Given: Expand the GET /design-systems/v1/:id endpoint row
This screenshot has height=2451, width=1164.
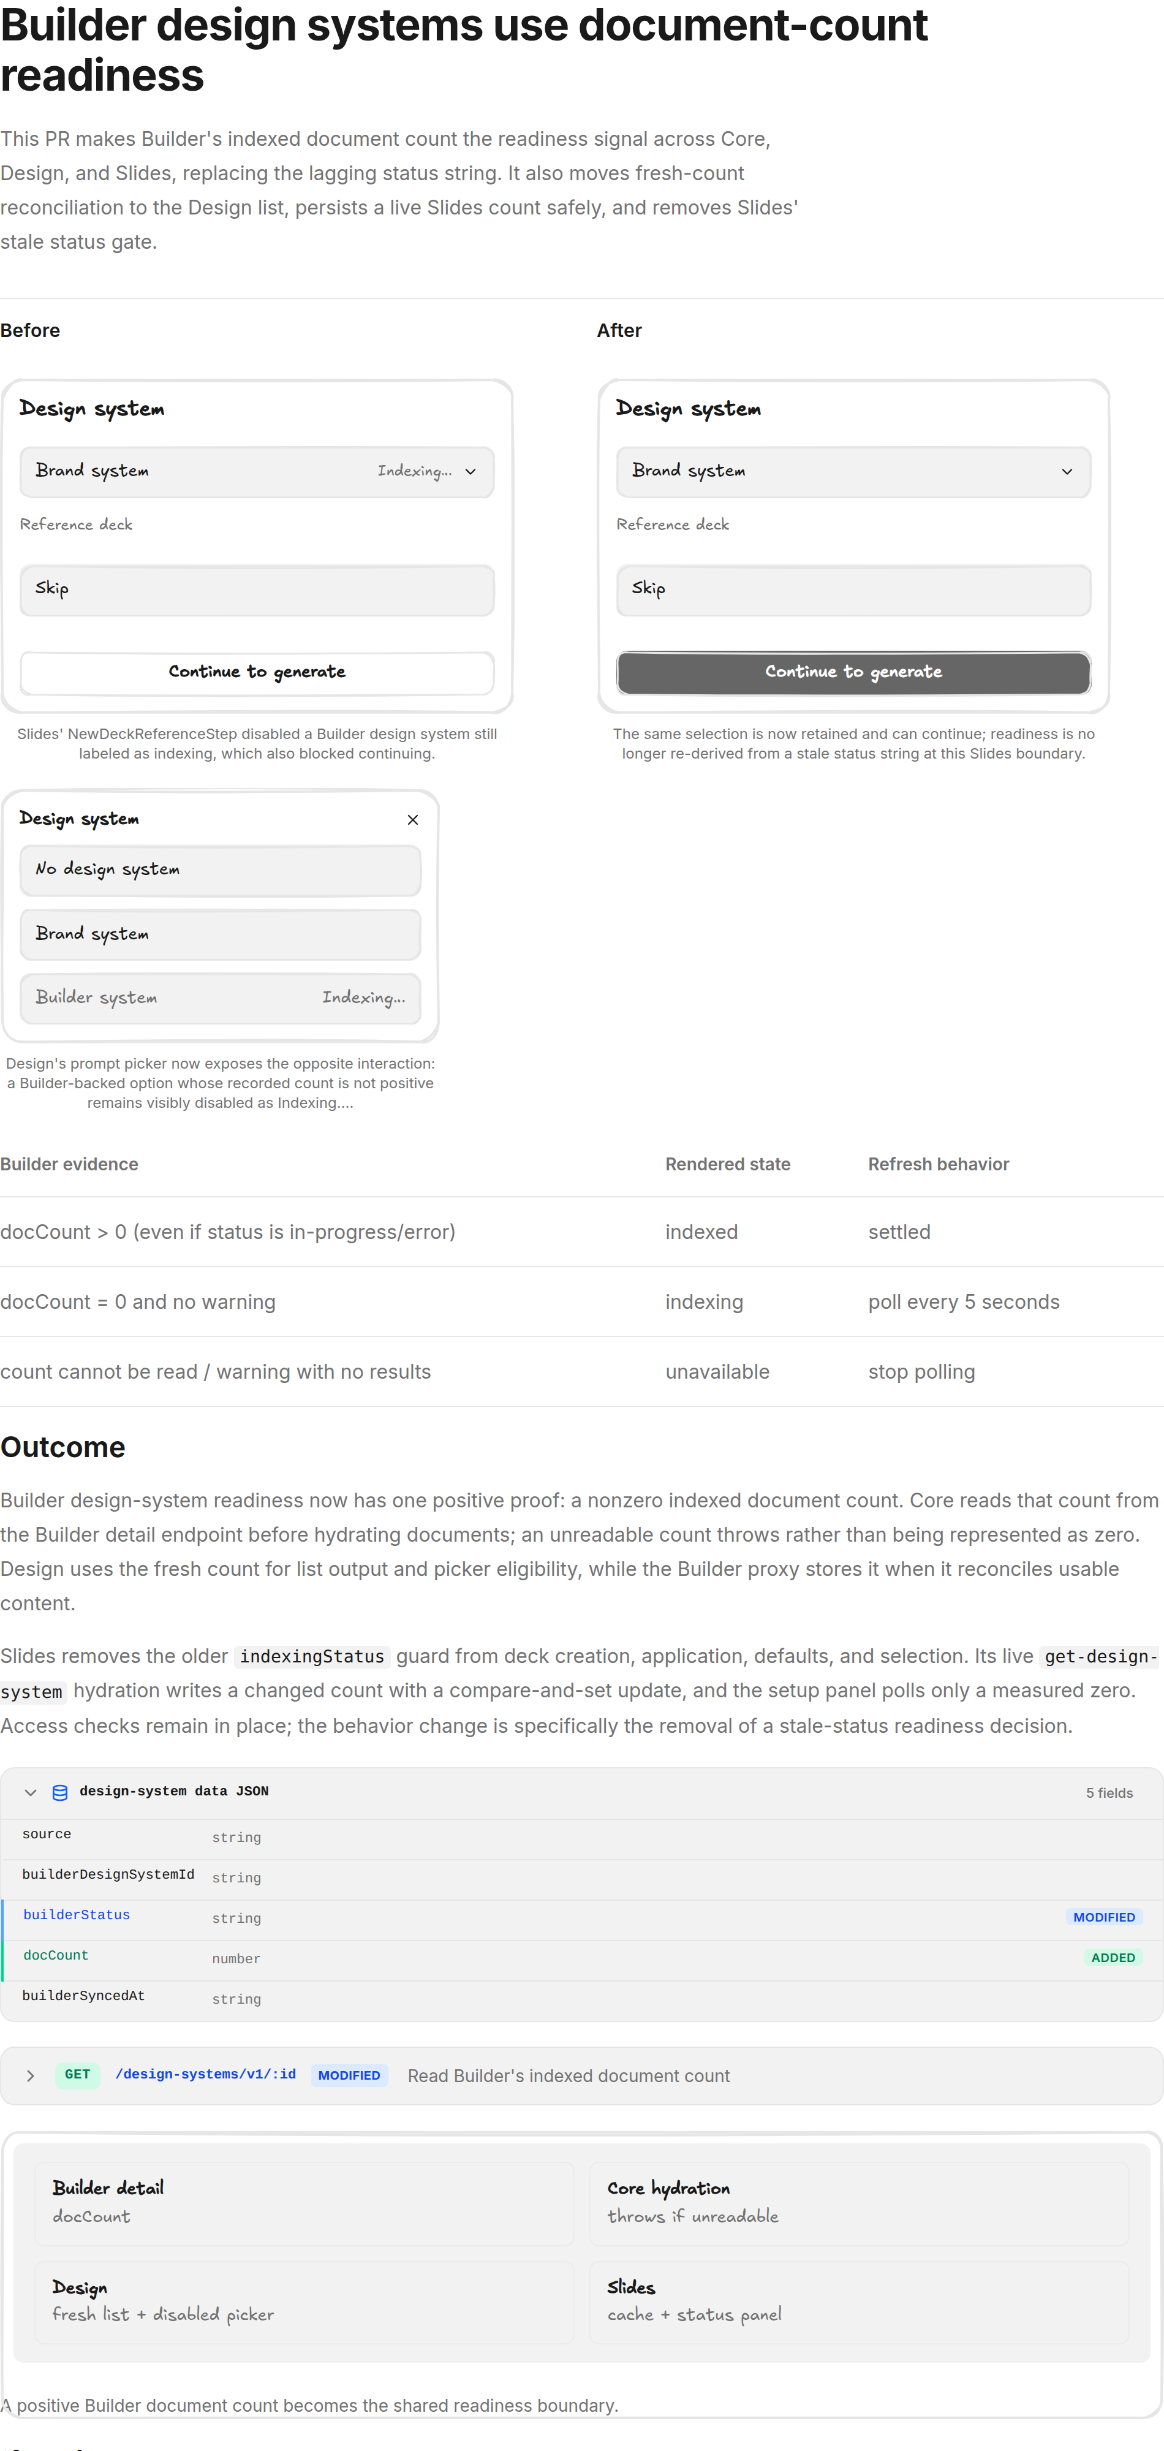Looking at the screenshot, I should [31, 2076].
